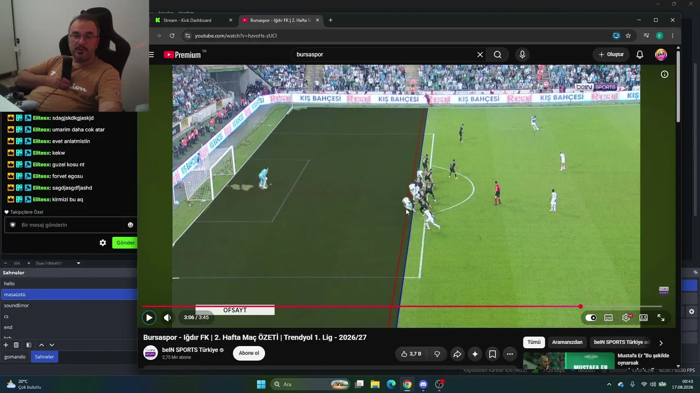
Task: Select the Tümü filter chip
Action: pos(534,342)
